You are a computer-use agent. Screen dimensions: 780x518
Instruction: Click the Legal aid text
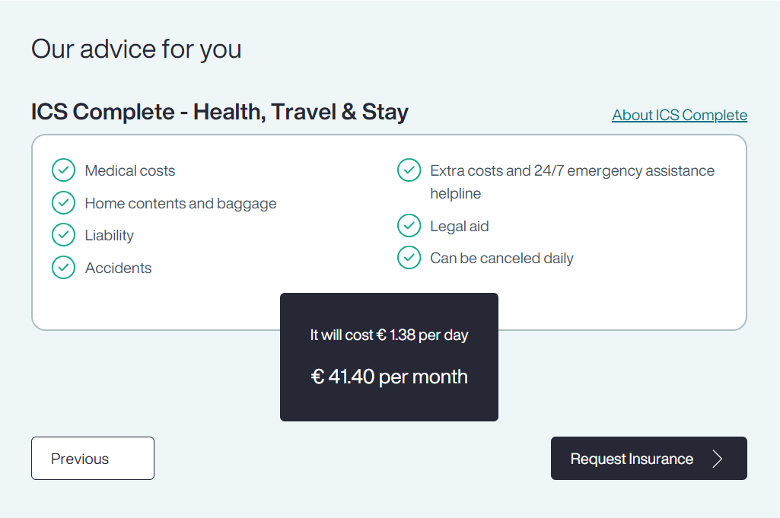(x=459, y=226)
